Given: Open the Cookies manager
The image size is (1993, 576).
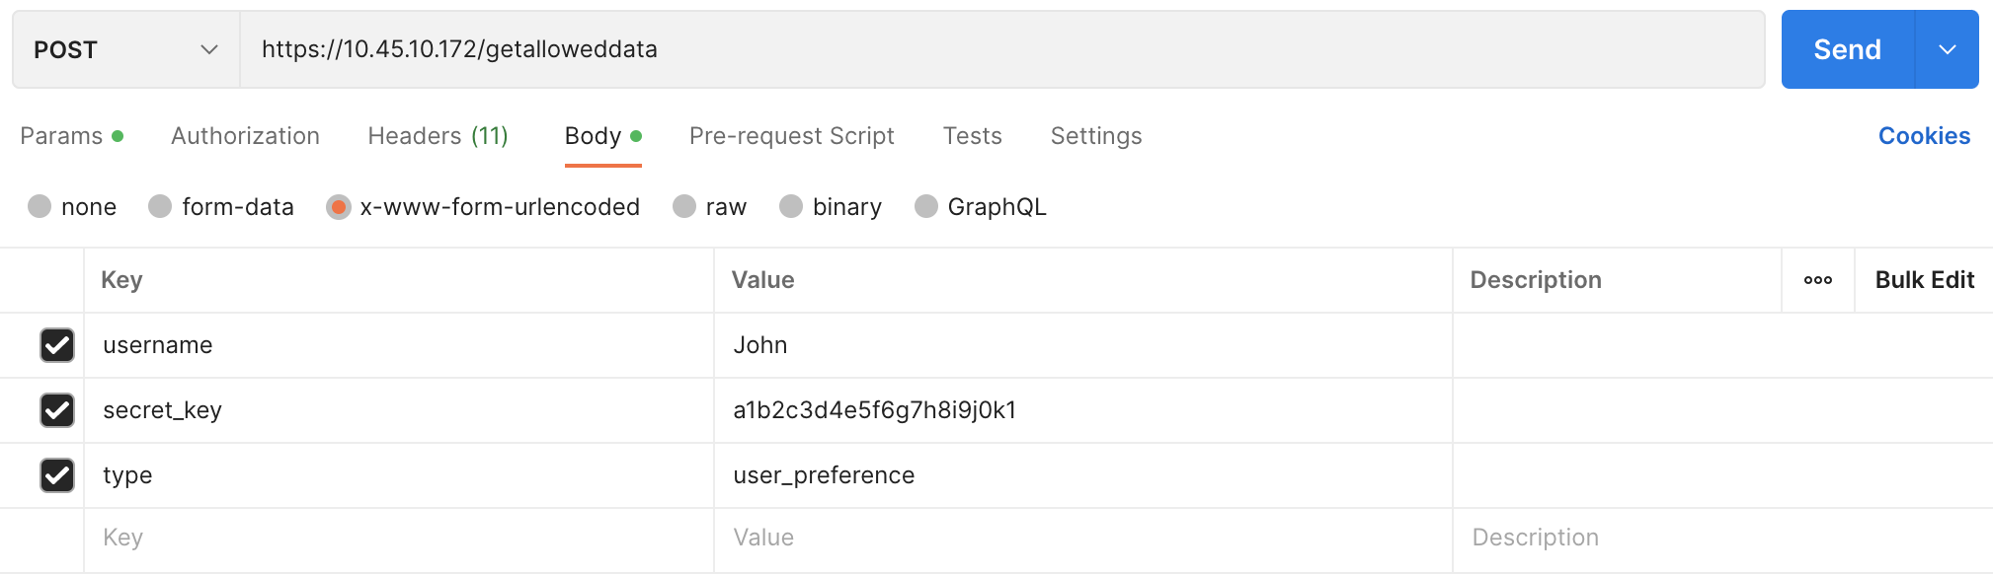Looking at the screenshot, I should (x=1923, y=135).
